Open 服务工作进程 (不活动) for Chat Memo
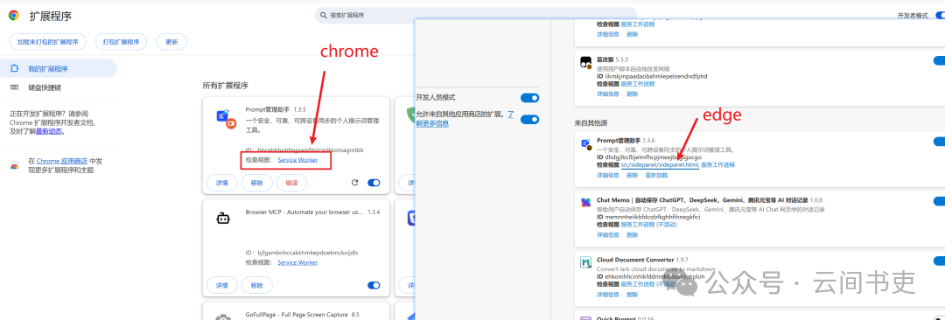 tap(649, 224)
